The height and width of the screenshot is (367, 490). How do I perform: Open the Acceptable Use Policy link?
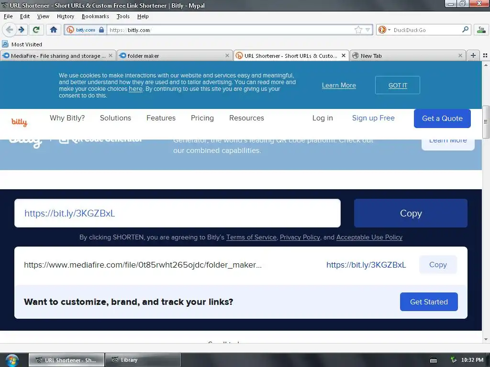(369, 237)
